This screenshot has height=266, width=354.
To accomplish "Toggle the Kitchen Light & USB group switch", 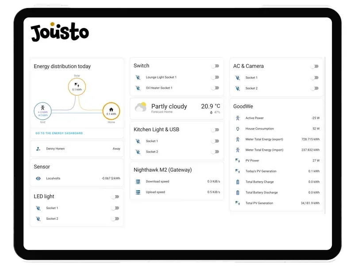I will (x=215, y=130).
